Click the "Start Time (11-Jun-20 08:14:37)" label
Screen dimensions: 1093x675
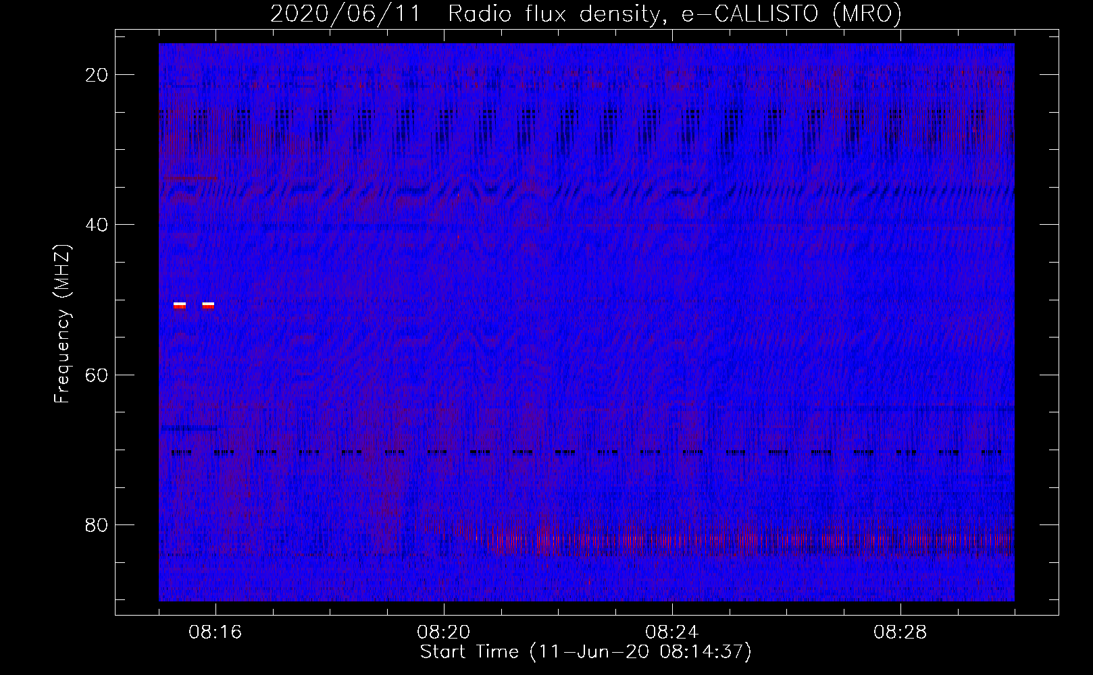[586, 652]
